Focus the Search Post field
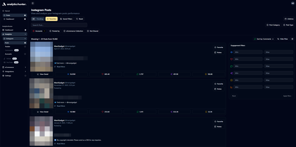Screen dimensions: 296x147 tap(59, 25)
